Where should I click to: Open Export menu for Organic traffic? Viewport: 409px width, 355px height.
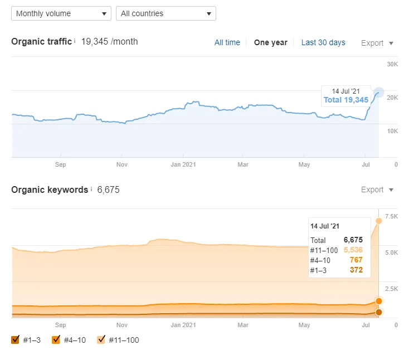tap(377, 43)
